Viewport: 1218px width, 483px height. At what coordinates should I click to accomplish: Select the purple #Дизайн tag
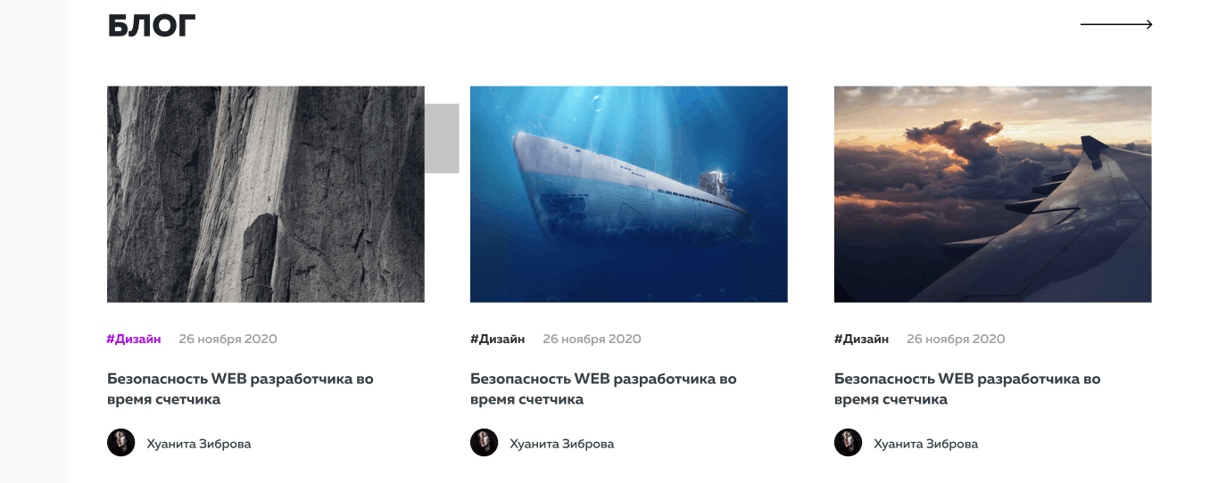[134, 339]
